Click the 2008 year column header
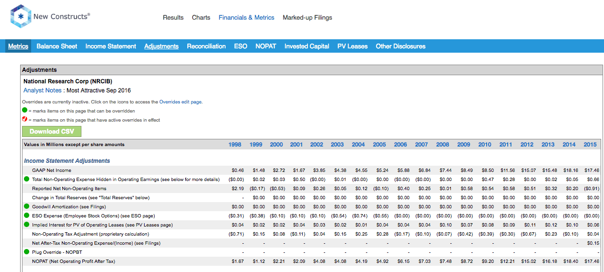 coord(443,145)
